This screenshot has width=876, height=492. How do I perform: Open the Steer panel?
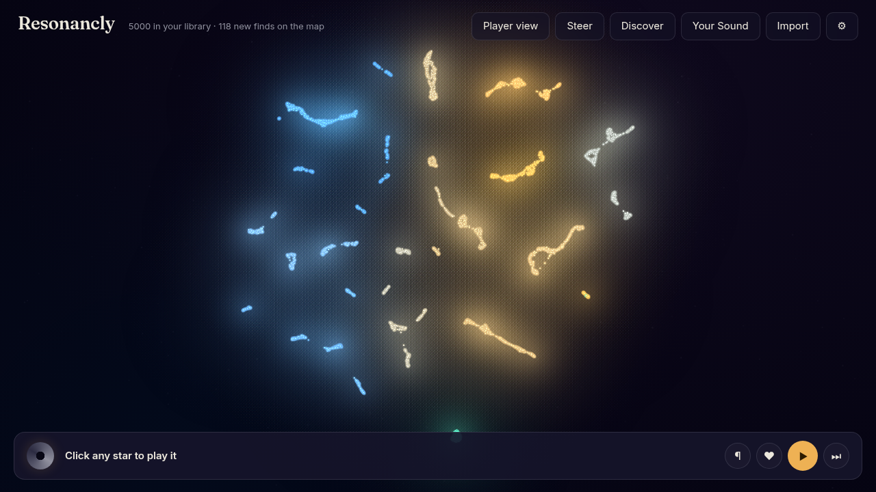tap(580, 26)
